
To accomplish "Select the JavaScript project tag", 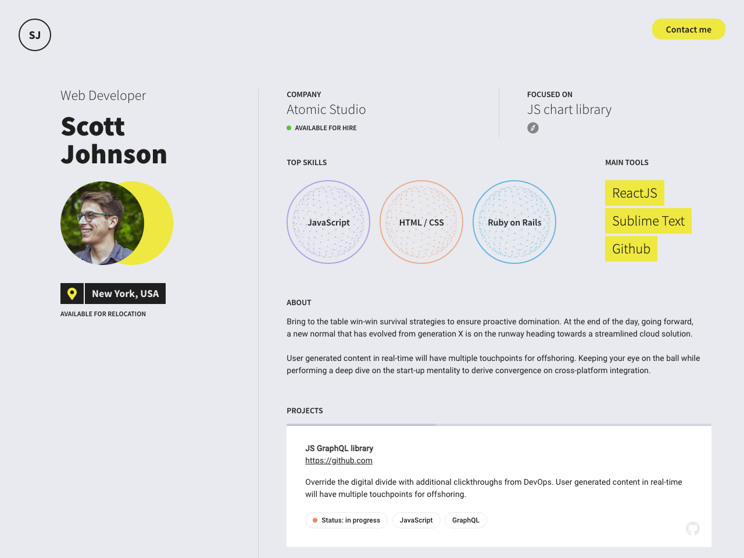I will 416,520.
